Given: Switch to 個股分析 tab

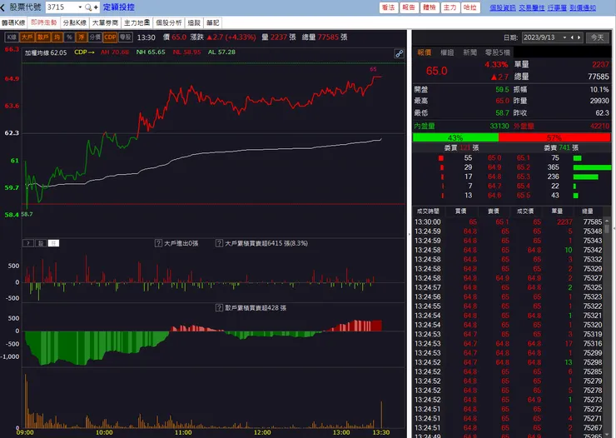Looking at the screenshot, I should [169, 22].
